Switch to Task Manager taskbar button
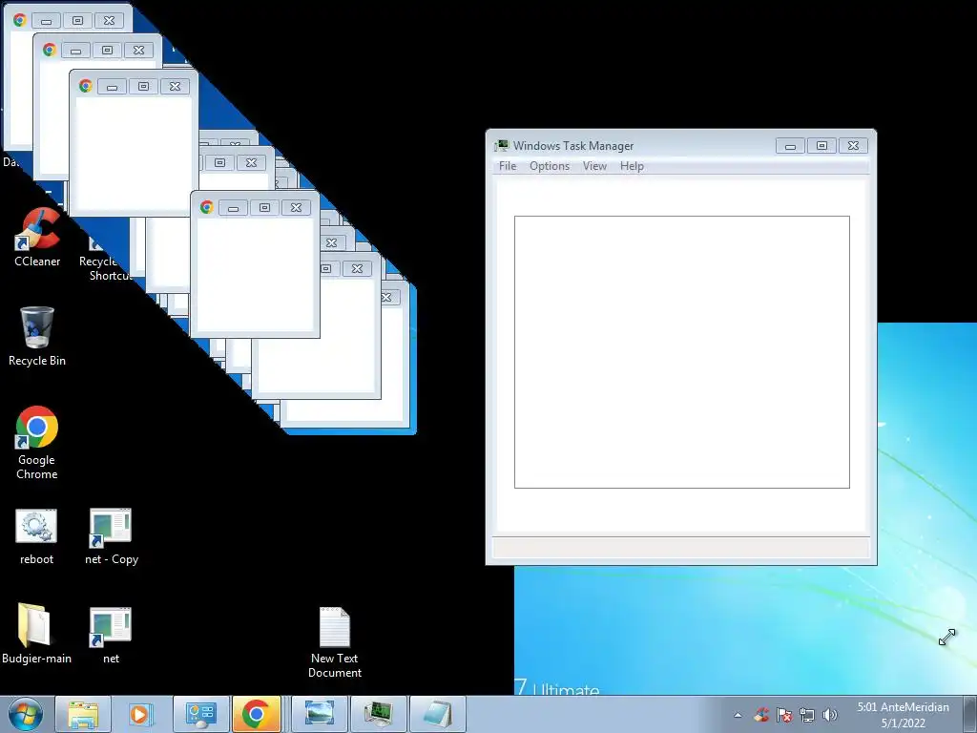Screen dimensions: 977x733 click(x=378, y=714)
